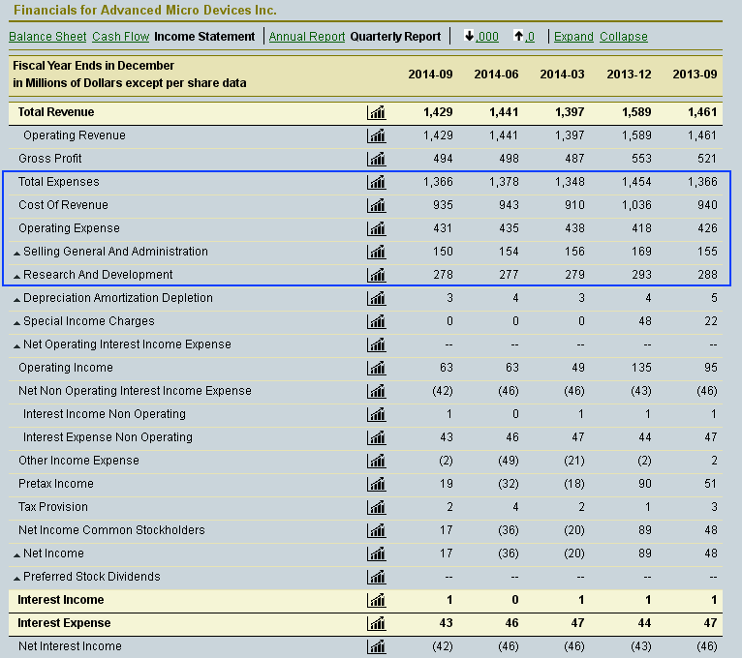Open chart icon for bold Interest Income row

[377, 600]
